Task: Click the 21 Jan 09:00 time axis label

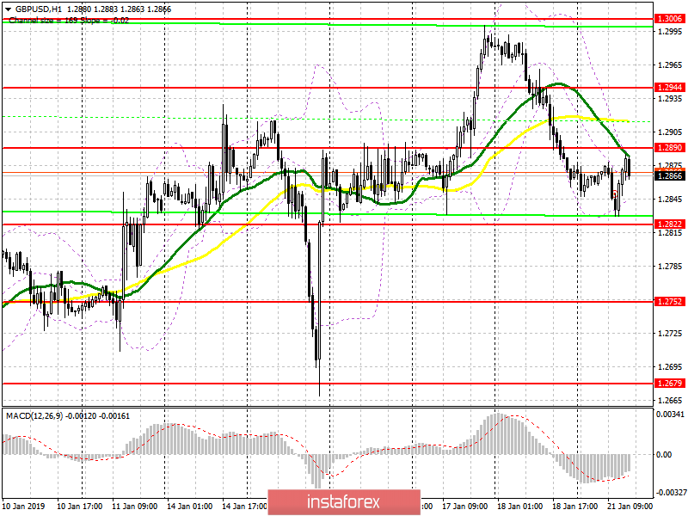Action: [x=630, y=506]
